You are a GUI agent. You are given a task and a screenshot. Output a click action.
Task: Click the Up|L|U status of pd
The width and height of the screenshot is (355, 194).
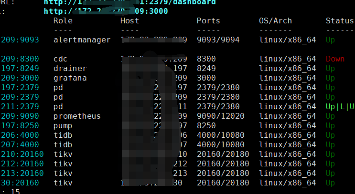pos(340,107)
